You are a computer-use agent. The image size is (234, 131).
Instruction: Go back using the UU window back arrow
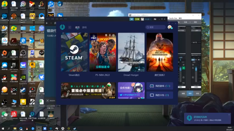(x=70, y=27)
